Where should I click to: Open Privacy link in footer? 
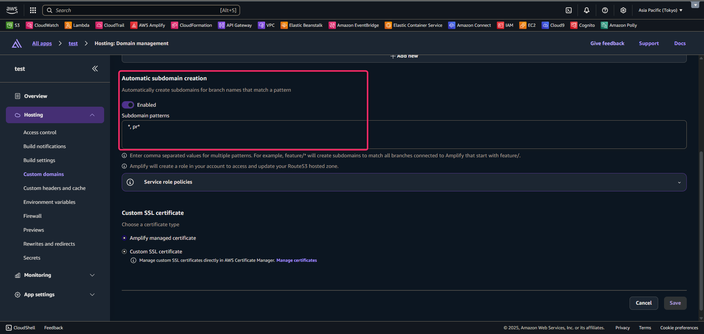623,328
